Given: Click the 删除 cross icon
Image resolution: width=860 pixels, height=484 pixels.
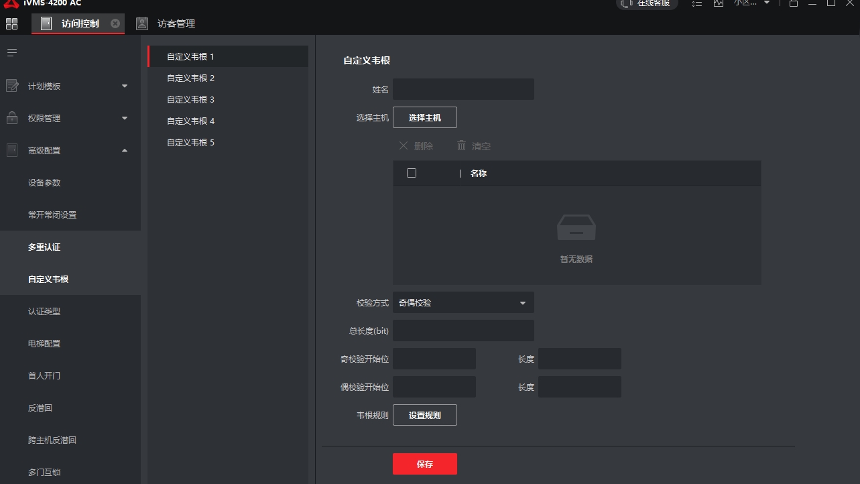Looking at the screenshot, I should (x=404, y=145).
